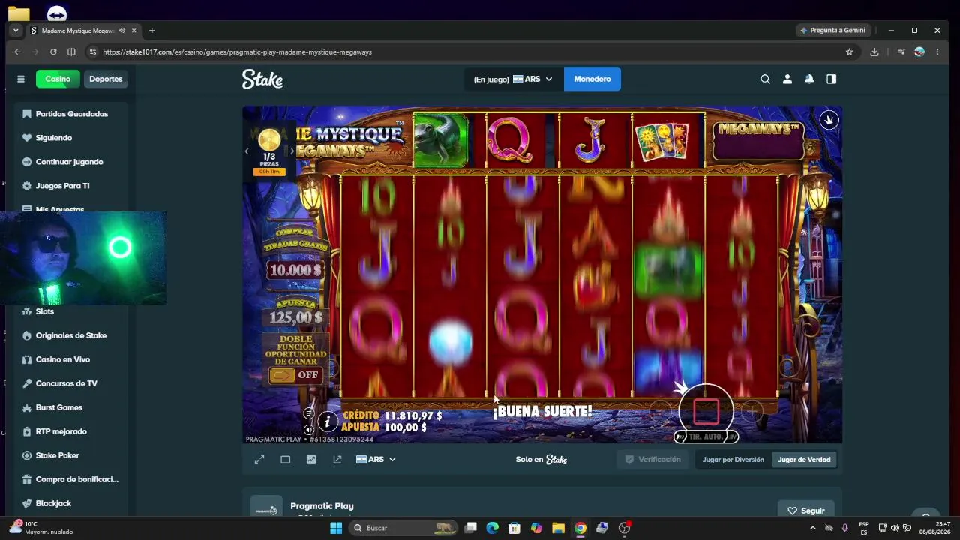960x540 pixels.
Task: Reload the page in Chrome
Action: [x=53, y=52]
